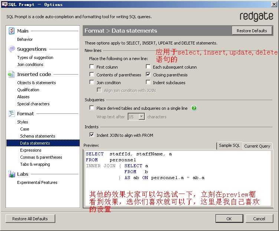Click the Inserted code section icon
This screenshot has height=231, width=279.
[11, 74]
